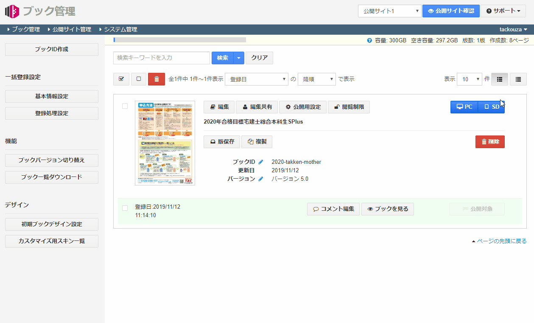534x323 pixels.
Task: Click the red trash bulk delete icon
Action: 157,79
